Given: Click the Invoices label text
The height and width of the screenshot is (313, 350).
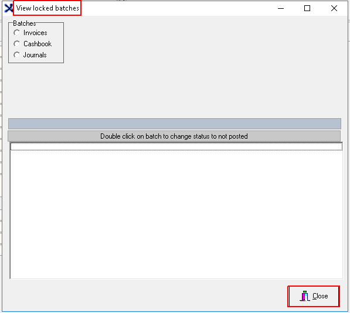Looking at the screenshot, I should [35, 33].
